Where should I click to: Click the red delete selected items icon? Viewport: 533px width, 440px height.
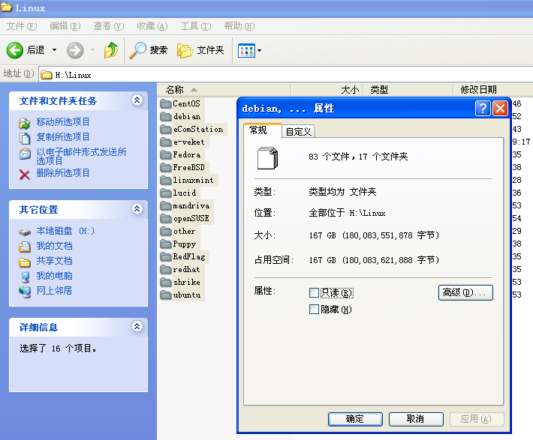click(x=25, y=173)
